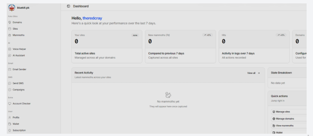313x136 pixels.
Task: Click the Manage domains quick action
Action: 289,119
